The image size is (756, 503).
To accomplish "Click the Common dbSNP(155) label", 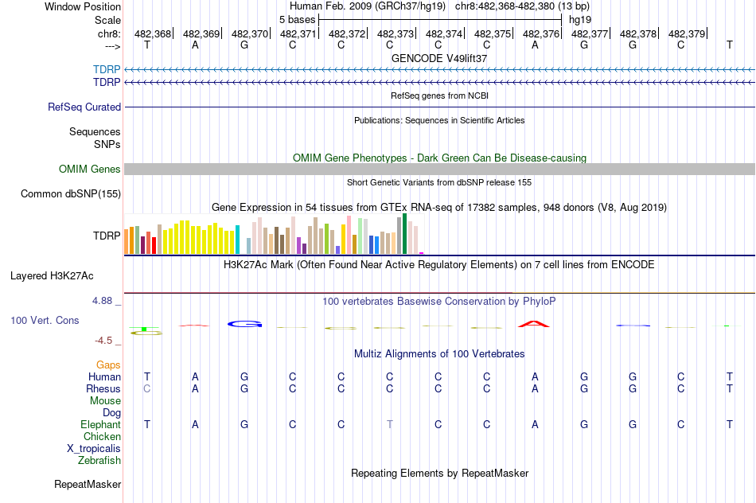I will (x=70, y=194).
